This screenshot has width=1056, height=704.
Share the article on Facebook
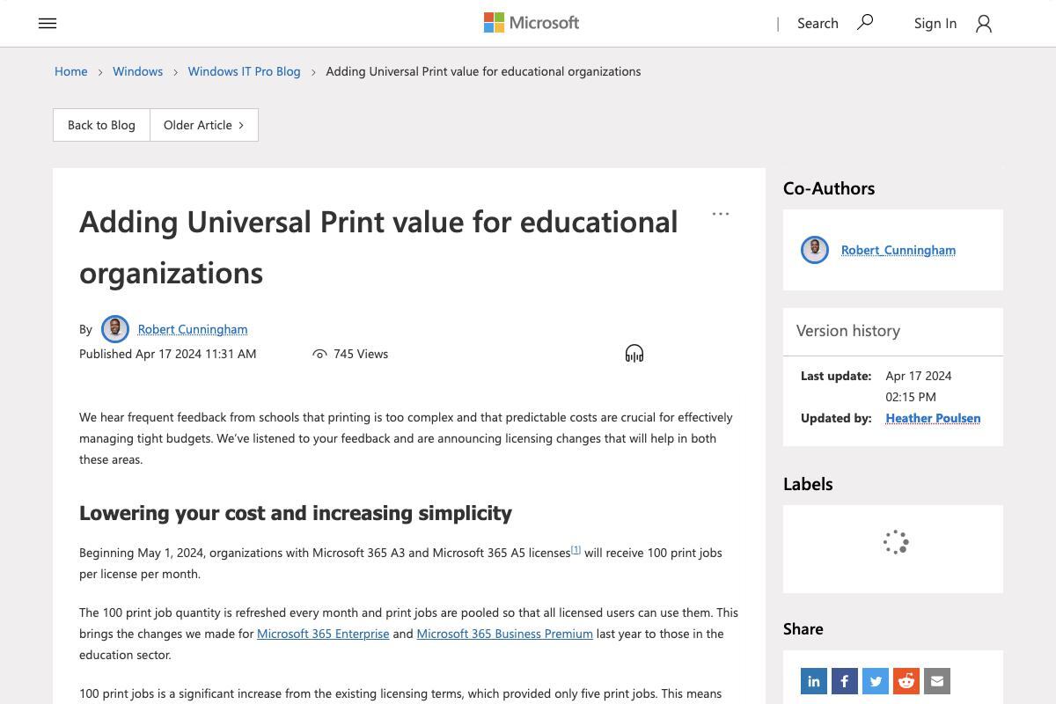[x=845, y=681]
